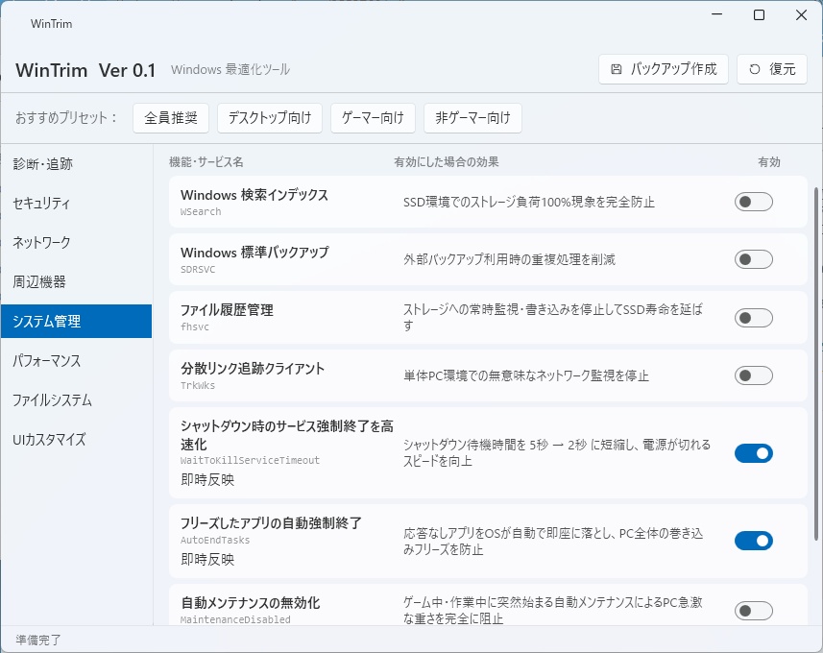The image size is (823, 653).
Task: Click the circular-arrow icon on 復元
Action: 754,69
